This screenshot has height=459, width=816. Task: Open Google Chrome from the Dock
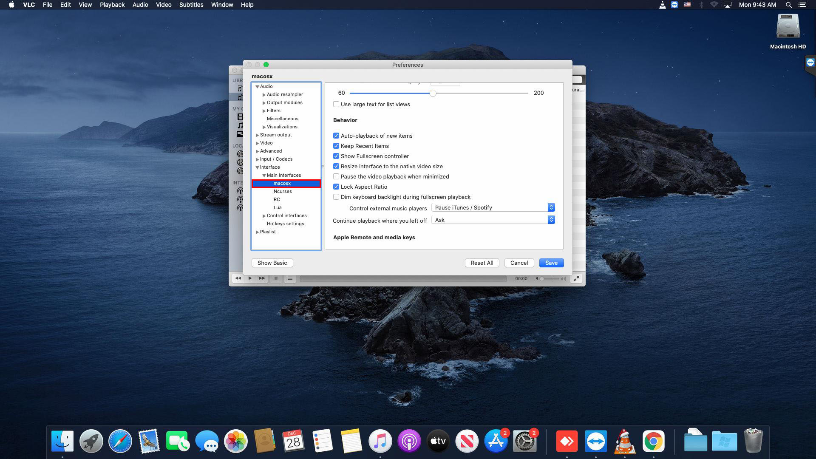pos(654,442)
